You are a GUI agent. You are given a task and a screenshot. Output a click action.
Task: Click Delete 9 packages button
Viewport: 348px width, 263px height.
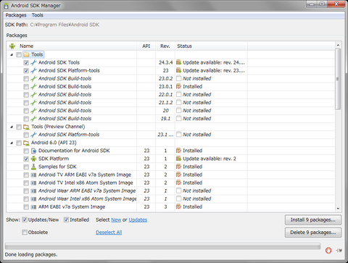pos(313,233)
